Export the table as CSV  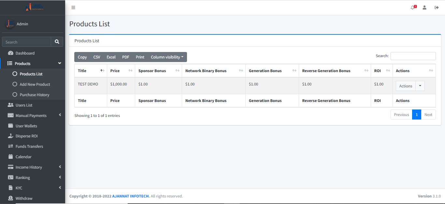[97, 57]
